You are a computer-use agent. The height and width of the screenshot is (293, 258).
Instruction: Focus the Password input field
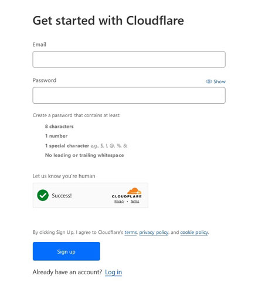point(129,96)
